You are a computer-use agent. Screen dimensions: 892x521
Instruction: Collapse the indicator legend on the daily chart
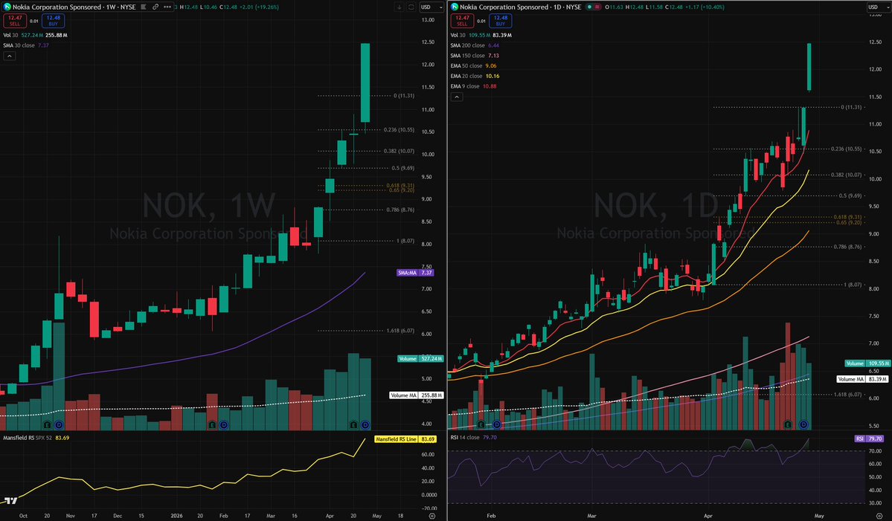(456, 97)
